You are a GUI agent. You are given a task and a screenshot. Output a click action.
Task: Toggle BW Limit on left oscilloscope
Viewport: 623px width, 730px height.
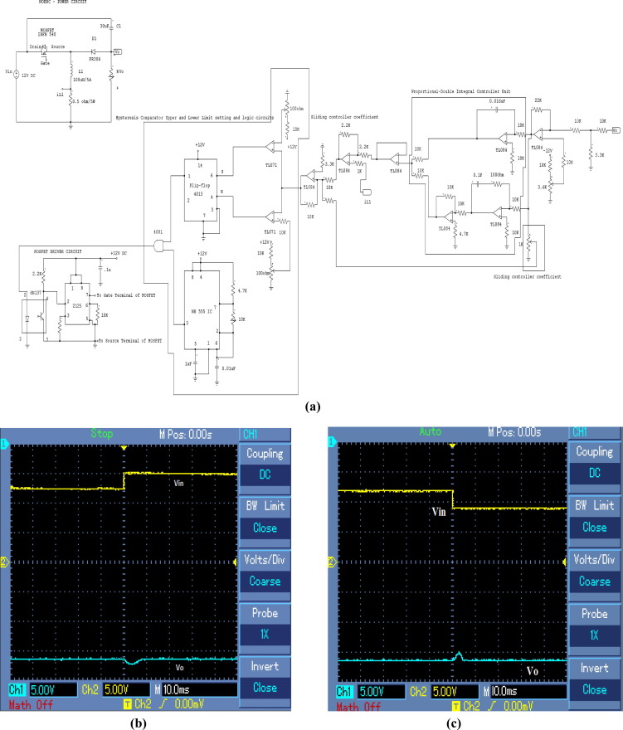click(262, 518)
